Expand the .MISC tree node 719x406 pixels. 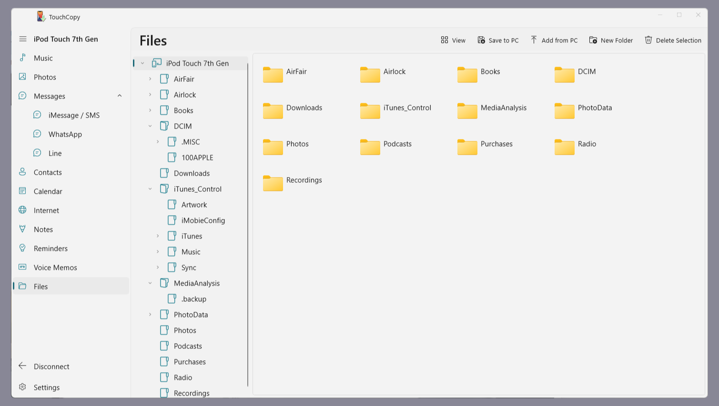coord(158,142)
